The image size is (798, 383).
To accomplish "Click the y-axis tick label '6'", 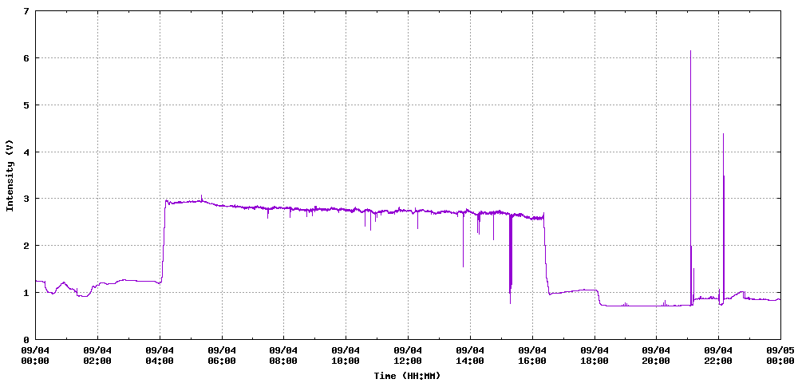I will (26, 58).
